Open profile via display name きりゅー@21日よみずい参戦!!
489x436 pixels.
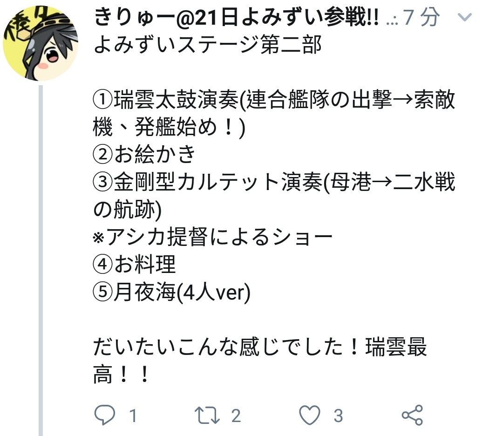point(236,17)
